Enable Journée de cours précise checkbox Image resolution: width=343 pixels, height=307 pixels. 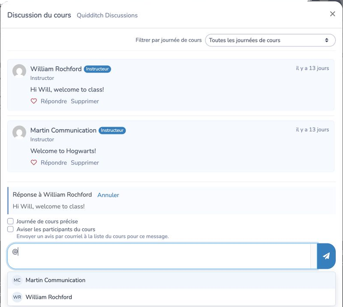(10, 221)
